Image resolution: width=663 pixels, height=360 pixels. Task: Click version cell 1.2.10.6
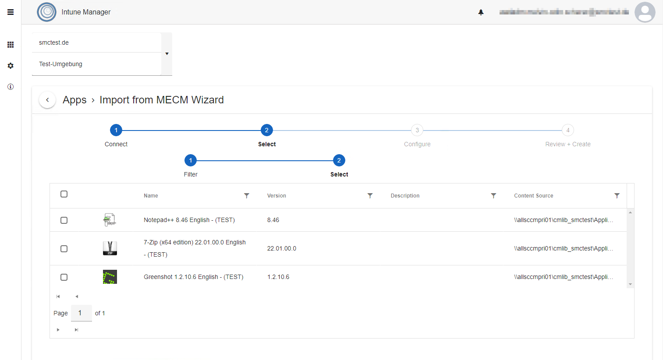click(x=278, y=277)
